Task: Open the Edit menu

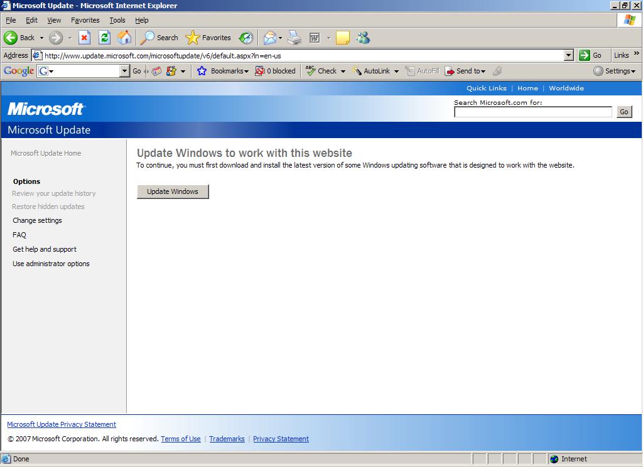Action: (31, 20)
